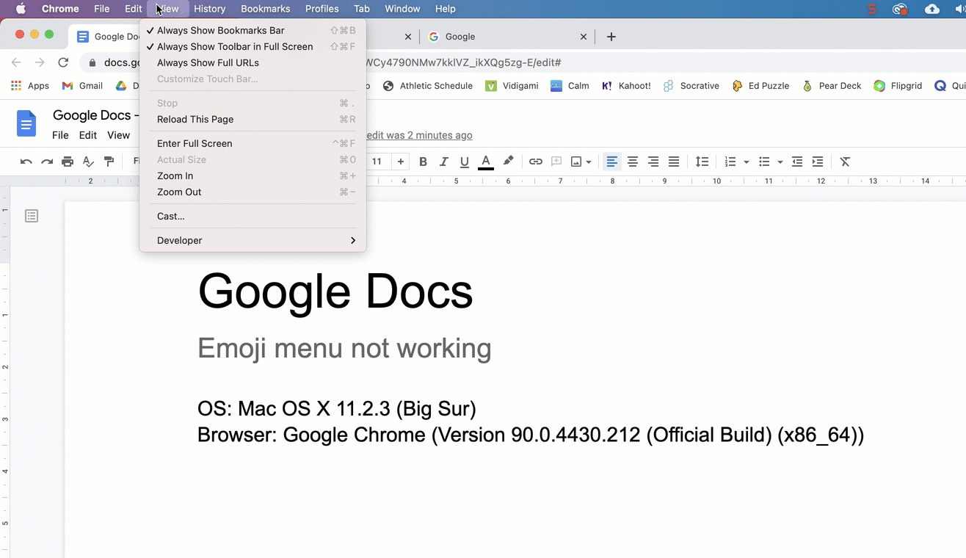Open the bulleted list style dropdown
This screenshot has height=558, width=966.
click(780, 162)
